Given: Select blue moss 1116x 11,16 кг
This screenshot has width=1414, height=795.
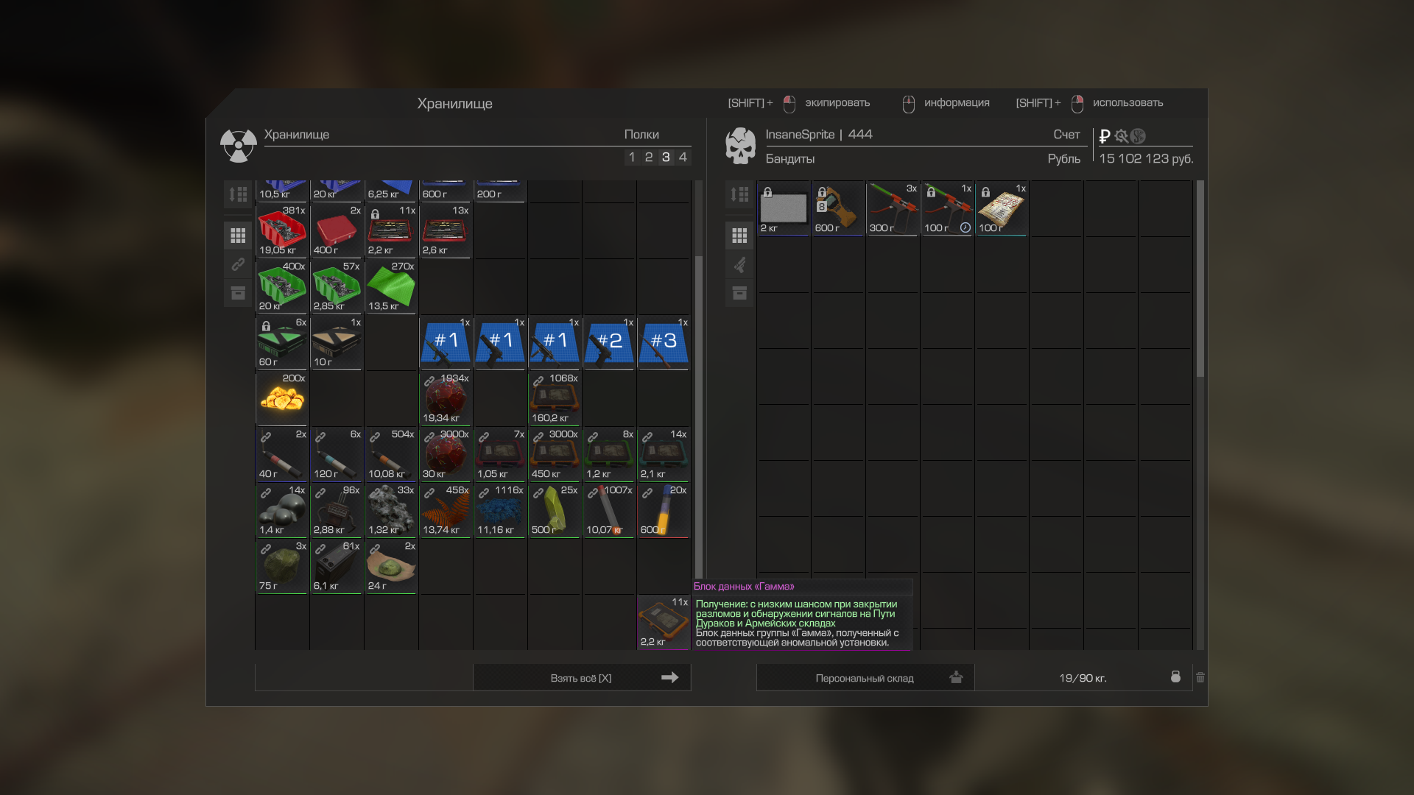Looking at the screenshot, I should 500,510.
